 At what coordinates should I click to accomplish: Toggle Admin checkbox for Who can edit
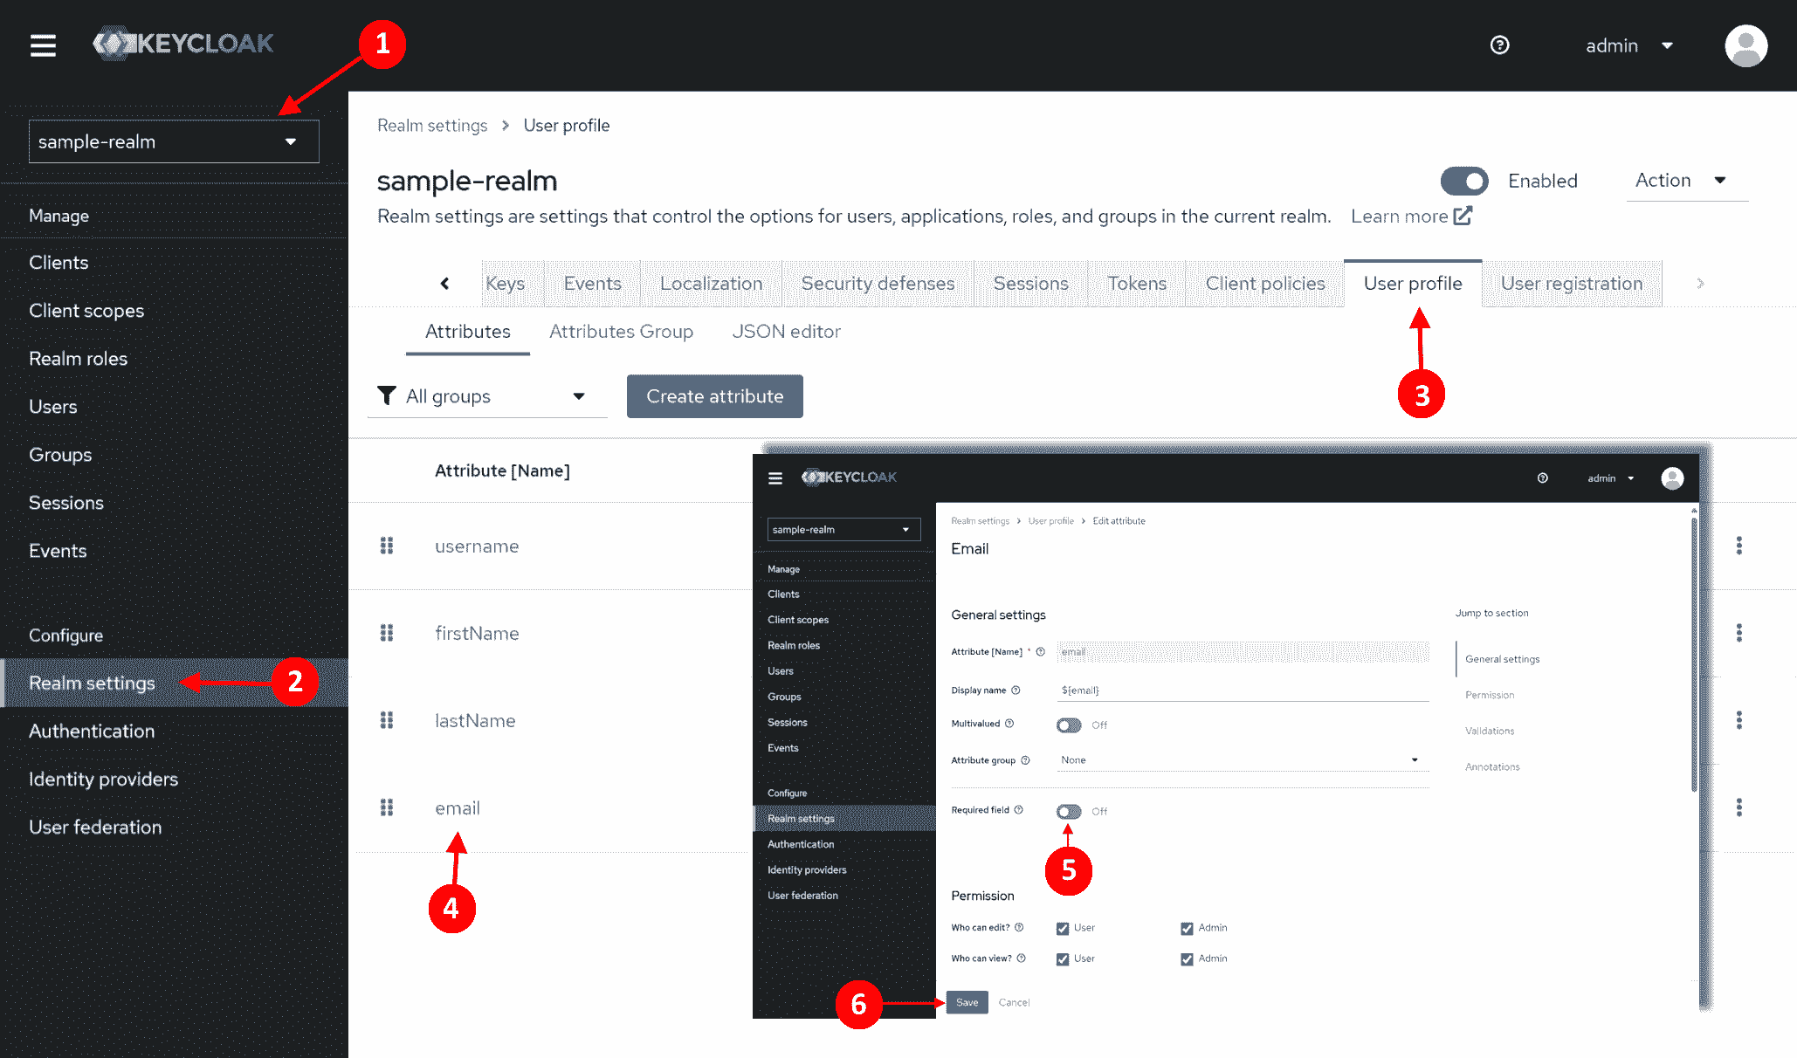(1187, 929)
